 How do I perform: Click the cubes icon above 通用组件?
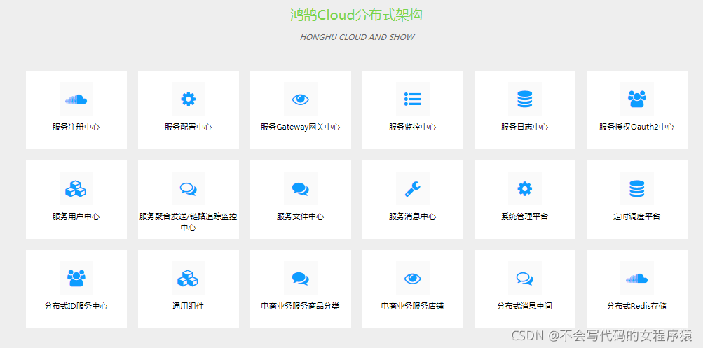188,278
